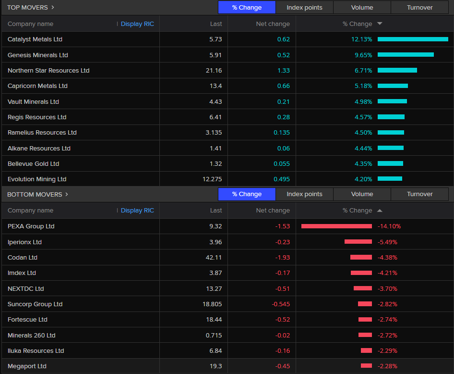Open Genesis Minerals Ltd row
The image size is (454, 374).
tap(227, 55)
